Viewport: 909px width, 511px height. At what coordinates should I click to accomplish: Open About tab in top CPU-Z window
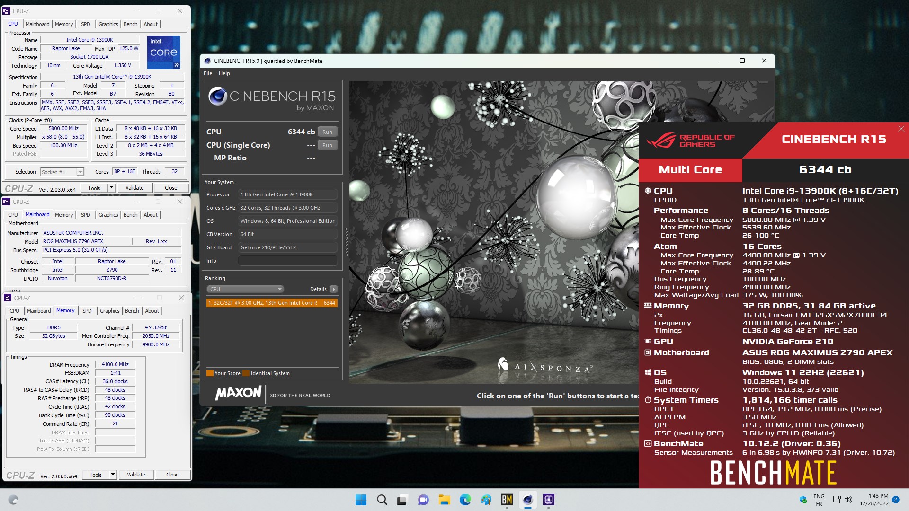coord(151,24)
